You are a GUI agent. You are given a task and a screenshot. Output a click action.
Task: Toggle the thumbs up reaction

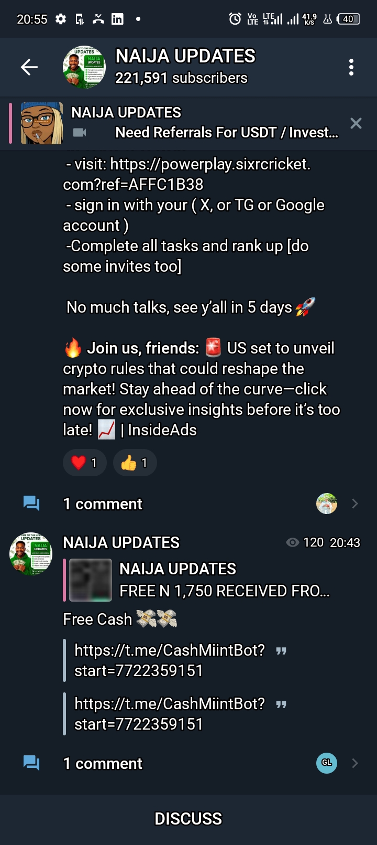[x=135, y=463]
